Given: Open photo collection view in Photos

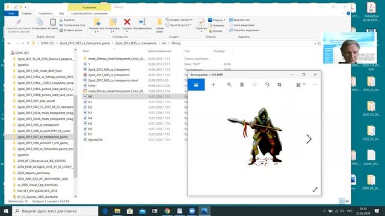Looking at the screenshot, I should tap(196, 85).
